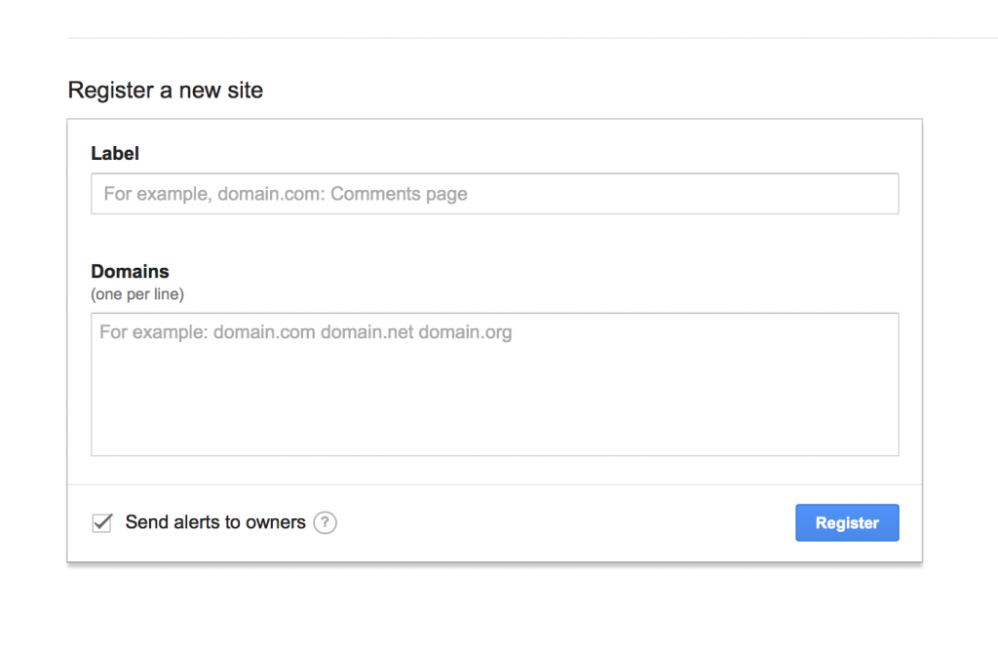Click the circled "?" next to owners

326,523
